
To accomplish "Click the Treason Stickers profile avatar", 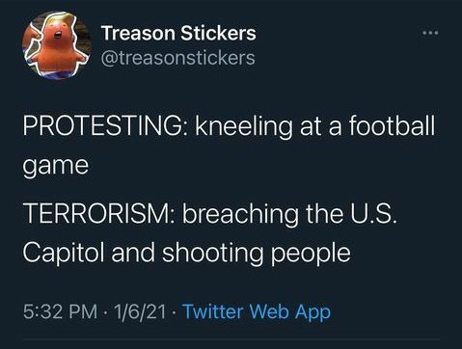I will click(57, 45).
